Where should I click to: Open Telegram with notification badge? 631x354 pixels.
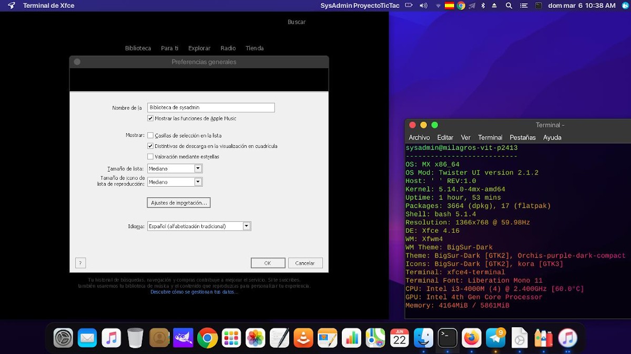[496, 338]
